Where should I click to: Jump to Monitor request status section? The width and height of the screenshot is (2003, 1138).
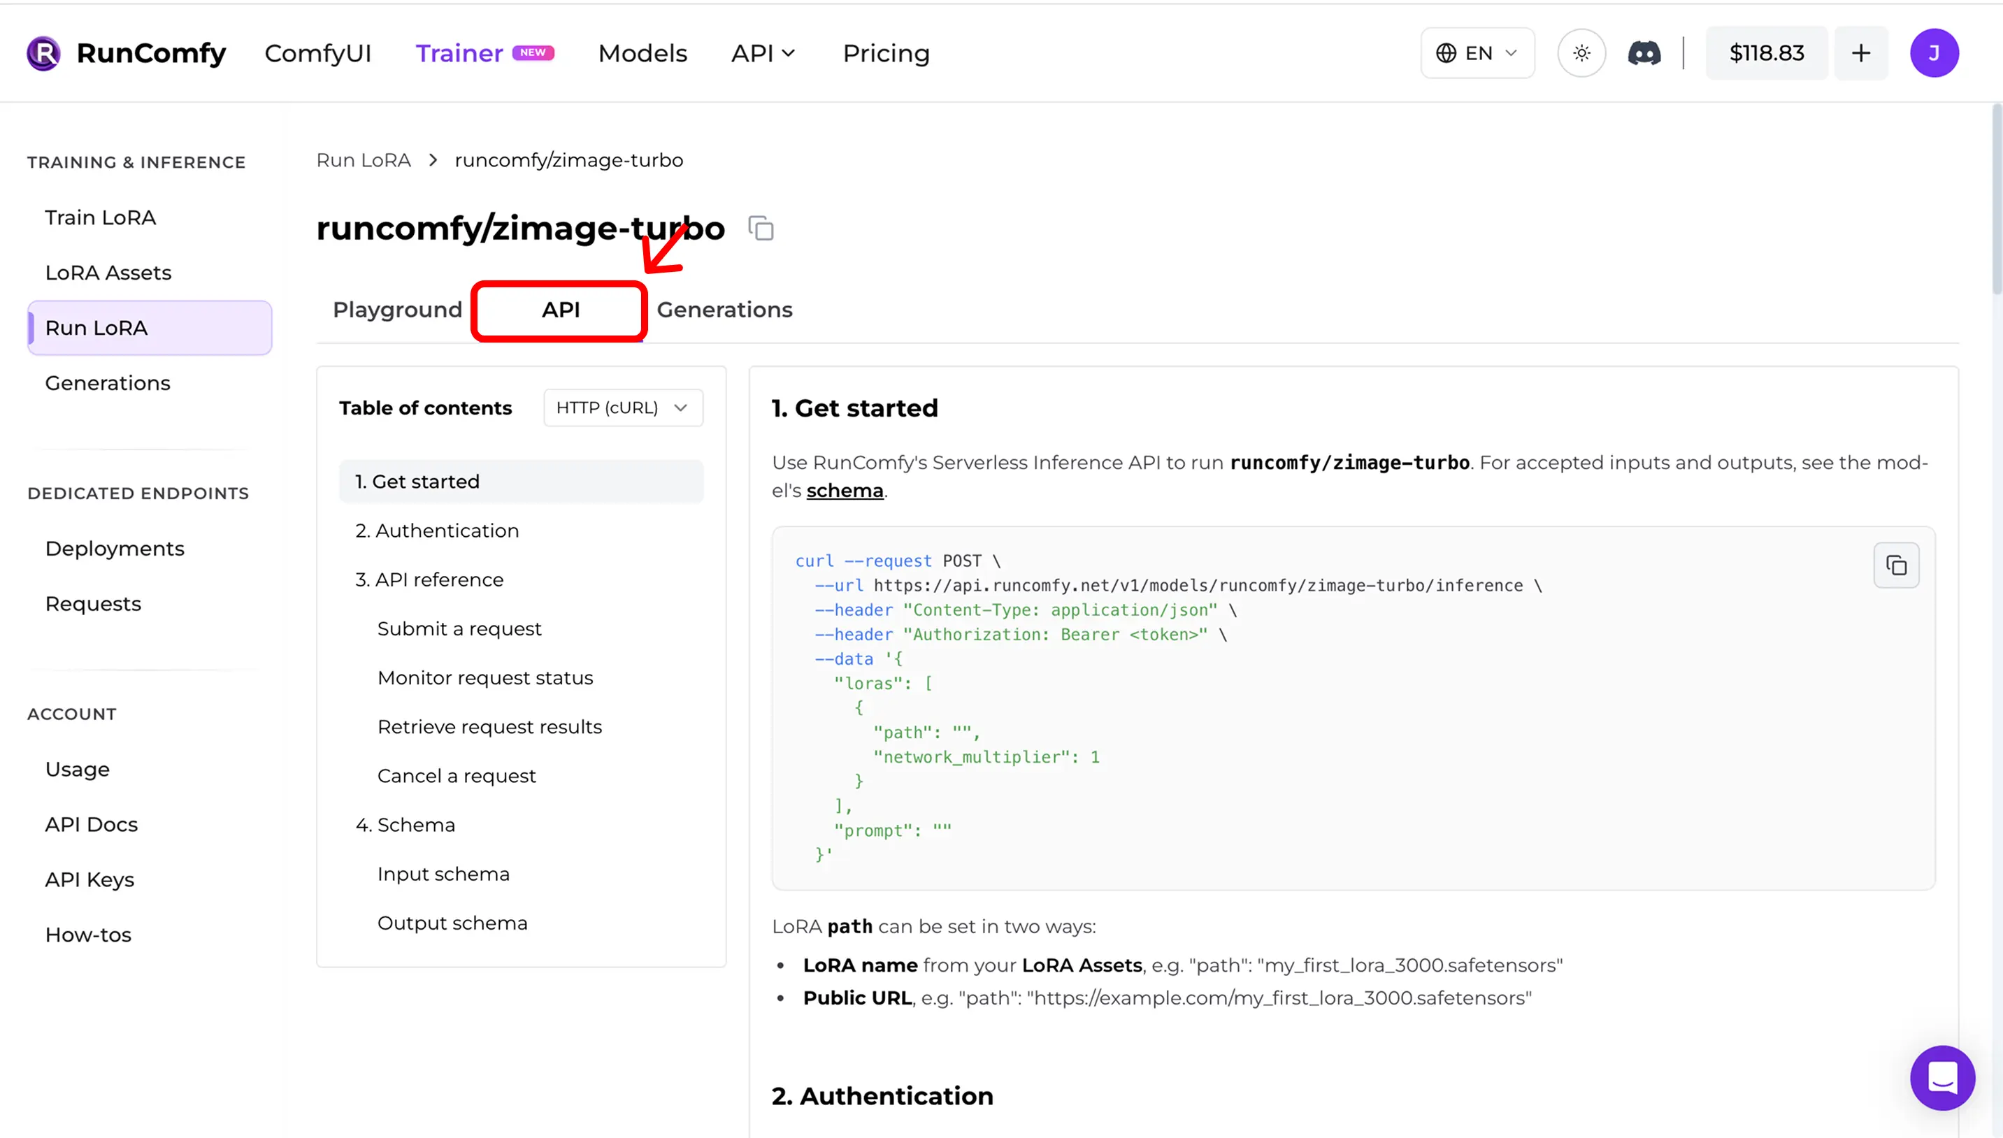484,677
